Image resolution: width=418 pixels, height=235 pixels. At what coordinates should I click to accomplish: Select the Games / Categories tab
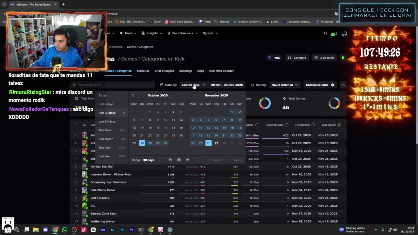(x=118, y=71)
